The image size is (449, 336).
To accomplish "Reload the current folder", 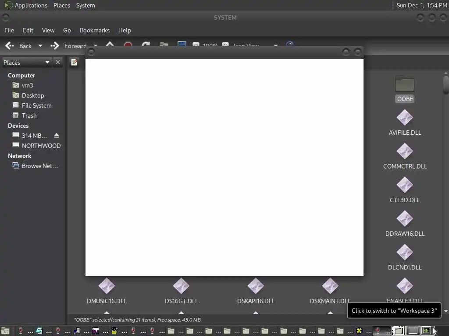I will (x=146, y=45).
